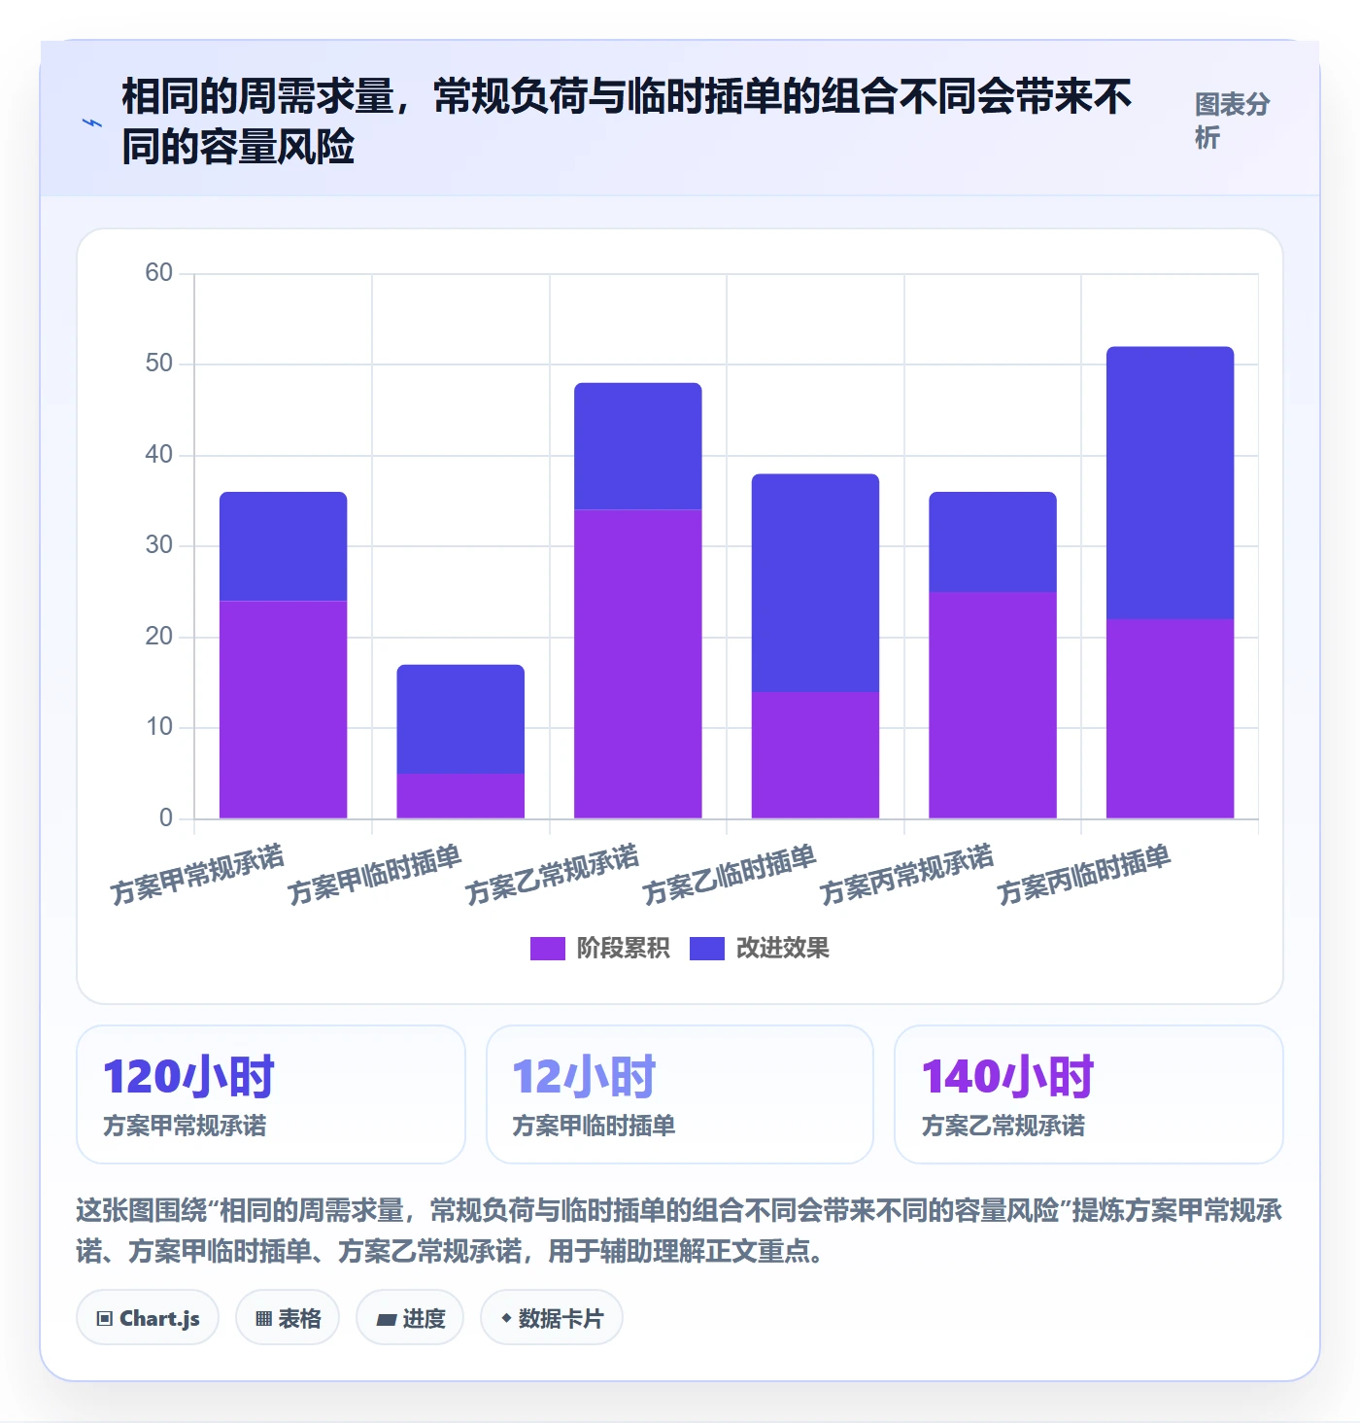
Task: Click the lightning bolt icon beside the title
Action: pos(92,123)
